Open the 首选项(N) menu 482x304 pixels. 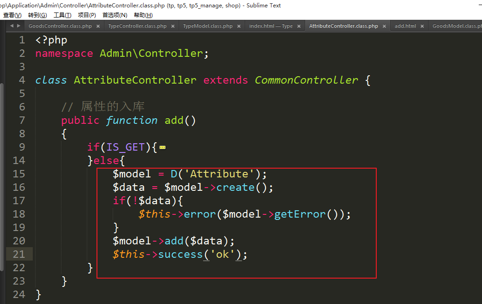114,15
